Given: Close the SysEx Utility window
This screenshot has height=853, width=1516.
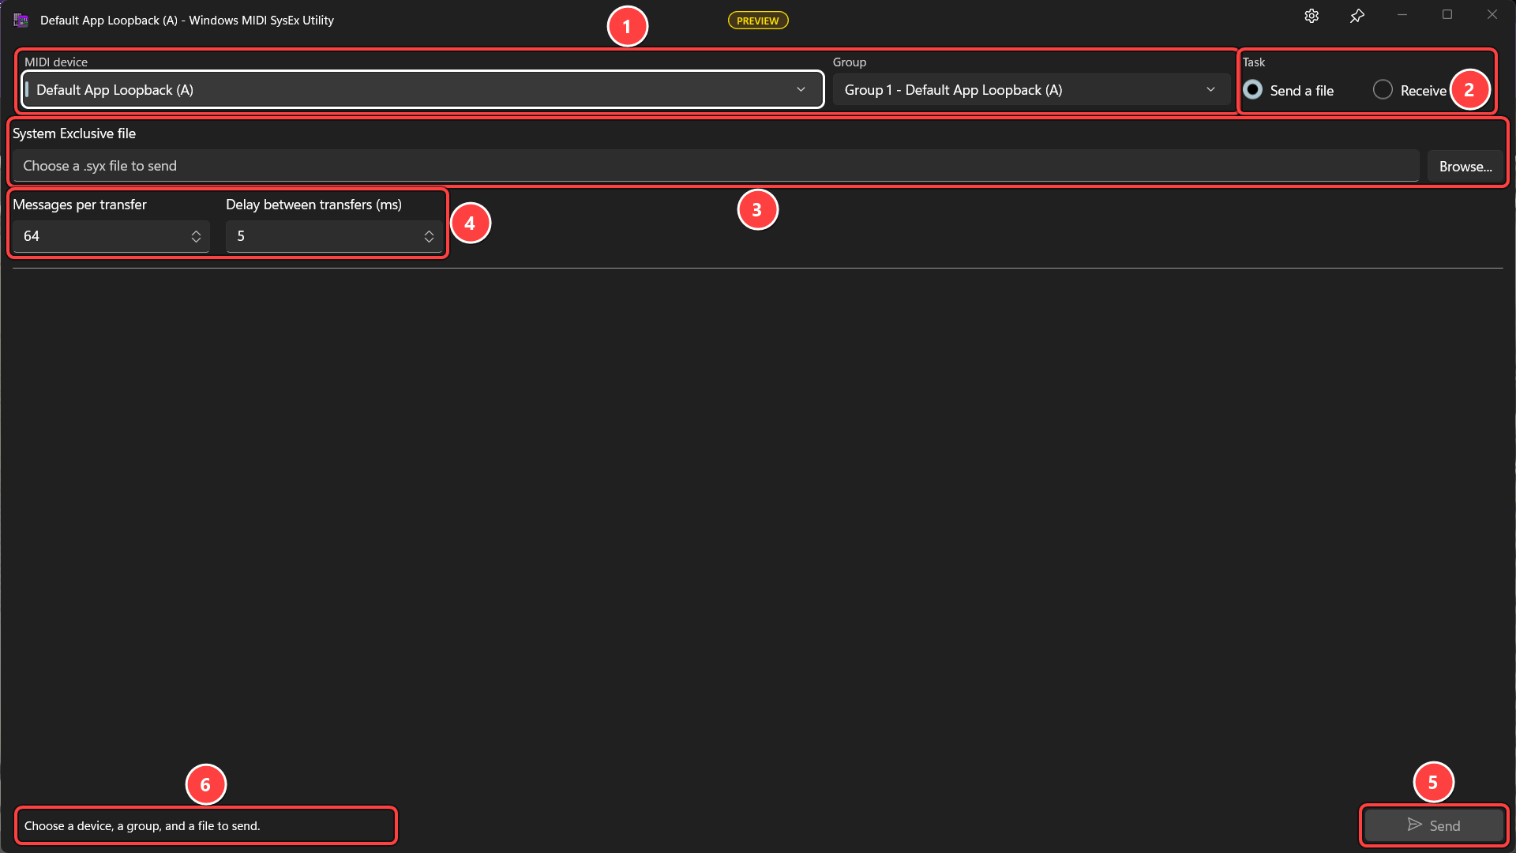Looking at the screenshot, I should coord(1492,15).
